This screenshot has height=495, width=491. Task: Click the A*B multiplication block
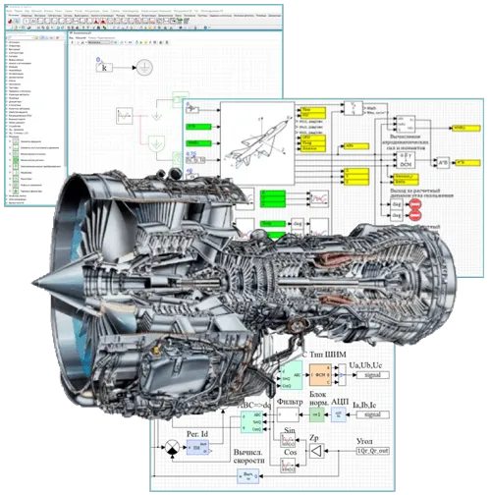[x=443, y=163]
